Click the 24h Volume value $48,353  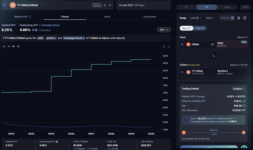[x=146, y=145]
